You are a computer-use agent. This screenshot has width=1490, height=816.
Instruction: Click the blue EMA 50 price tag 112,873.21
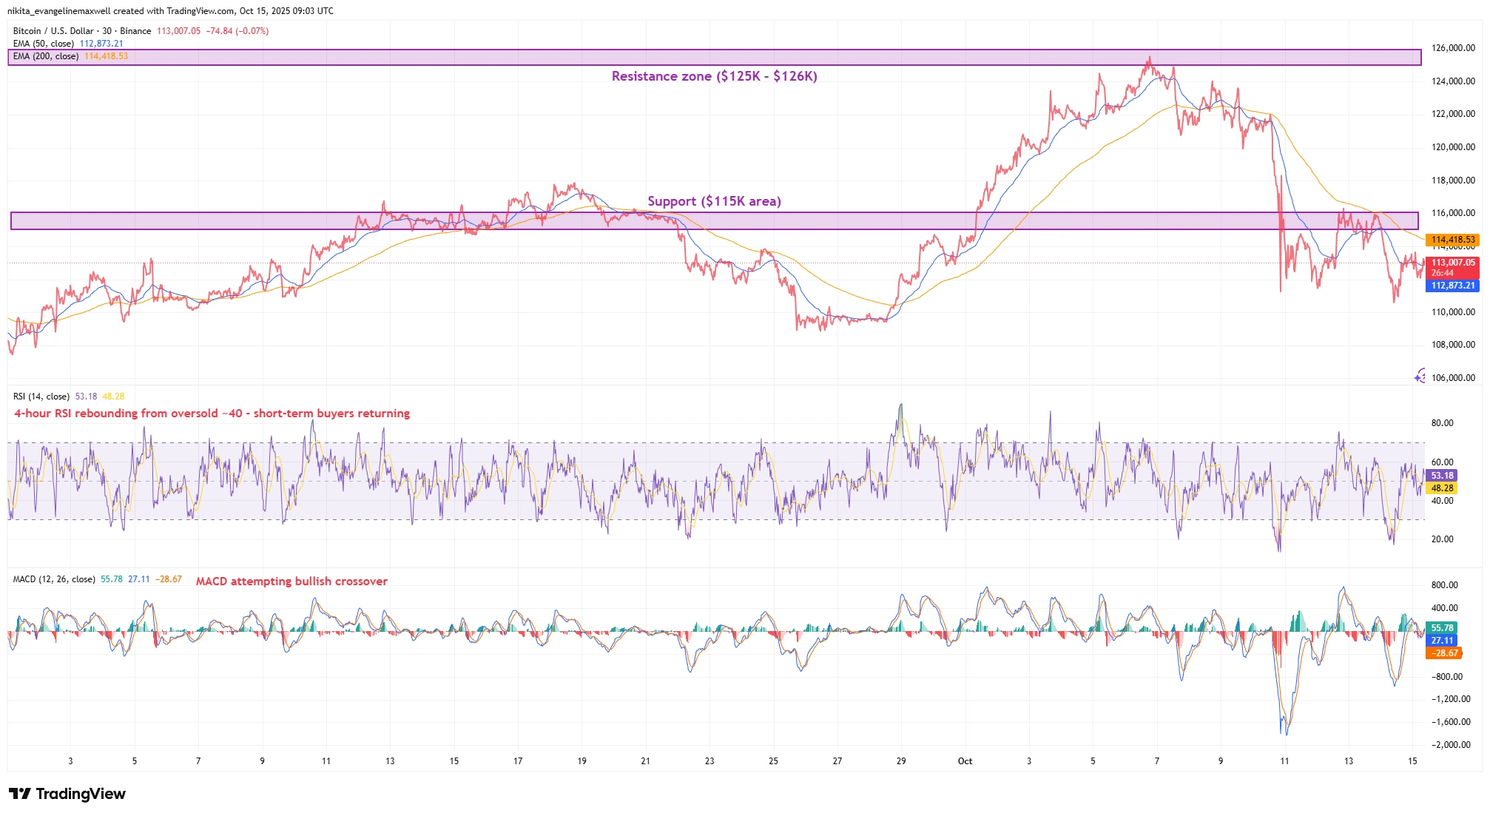click(x=1452, y=286)
